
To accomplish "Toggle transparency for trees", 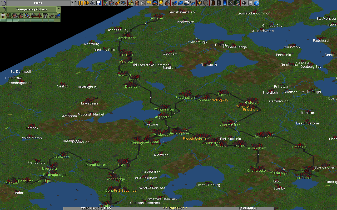I will (x=9, y=16).
